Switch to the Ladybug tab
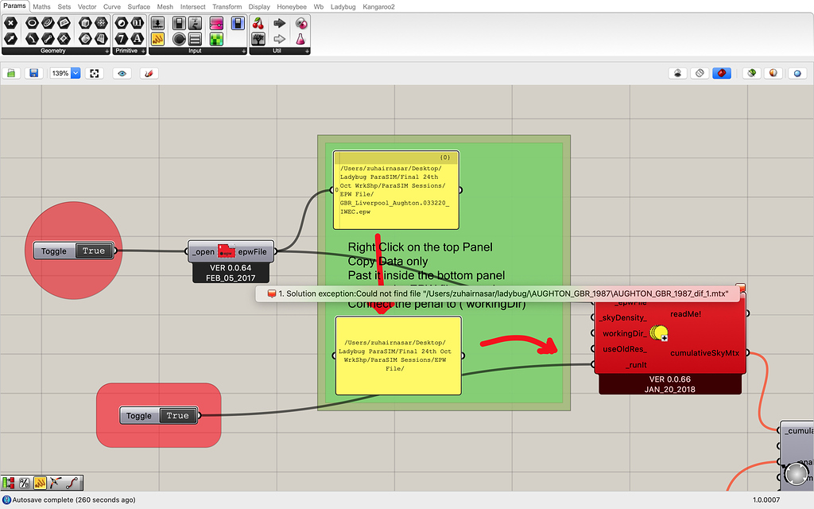 pos(343,6)
